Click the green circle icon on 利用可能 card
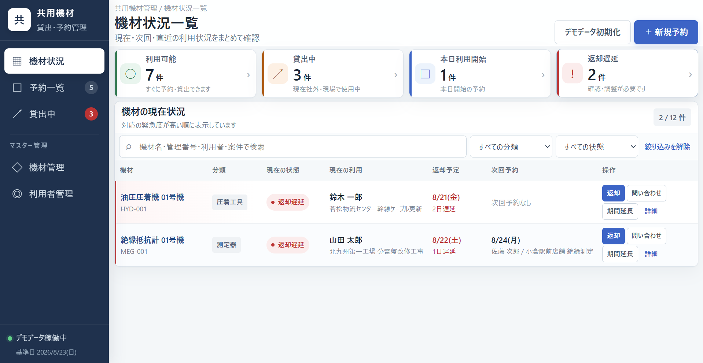This screenshot has width=703, height=363. pyautogui.click(x=130, y=74)
